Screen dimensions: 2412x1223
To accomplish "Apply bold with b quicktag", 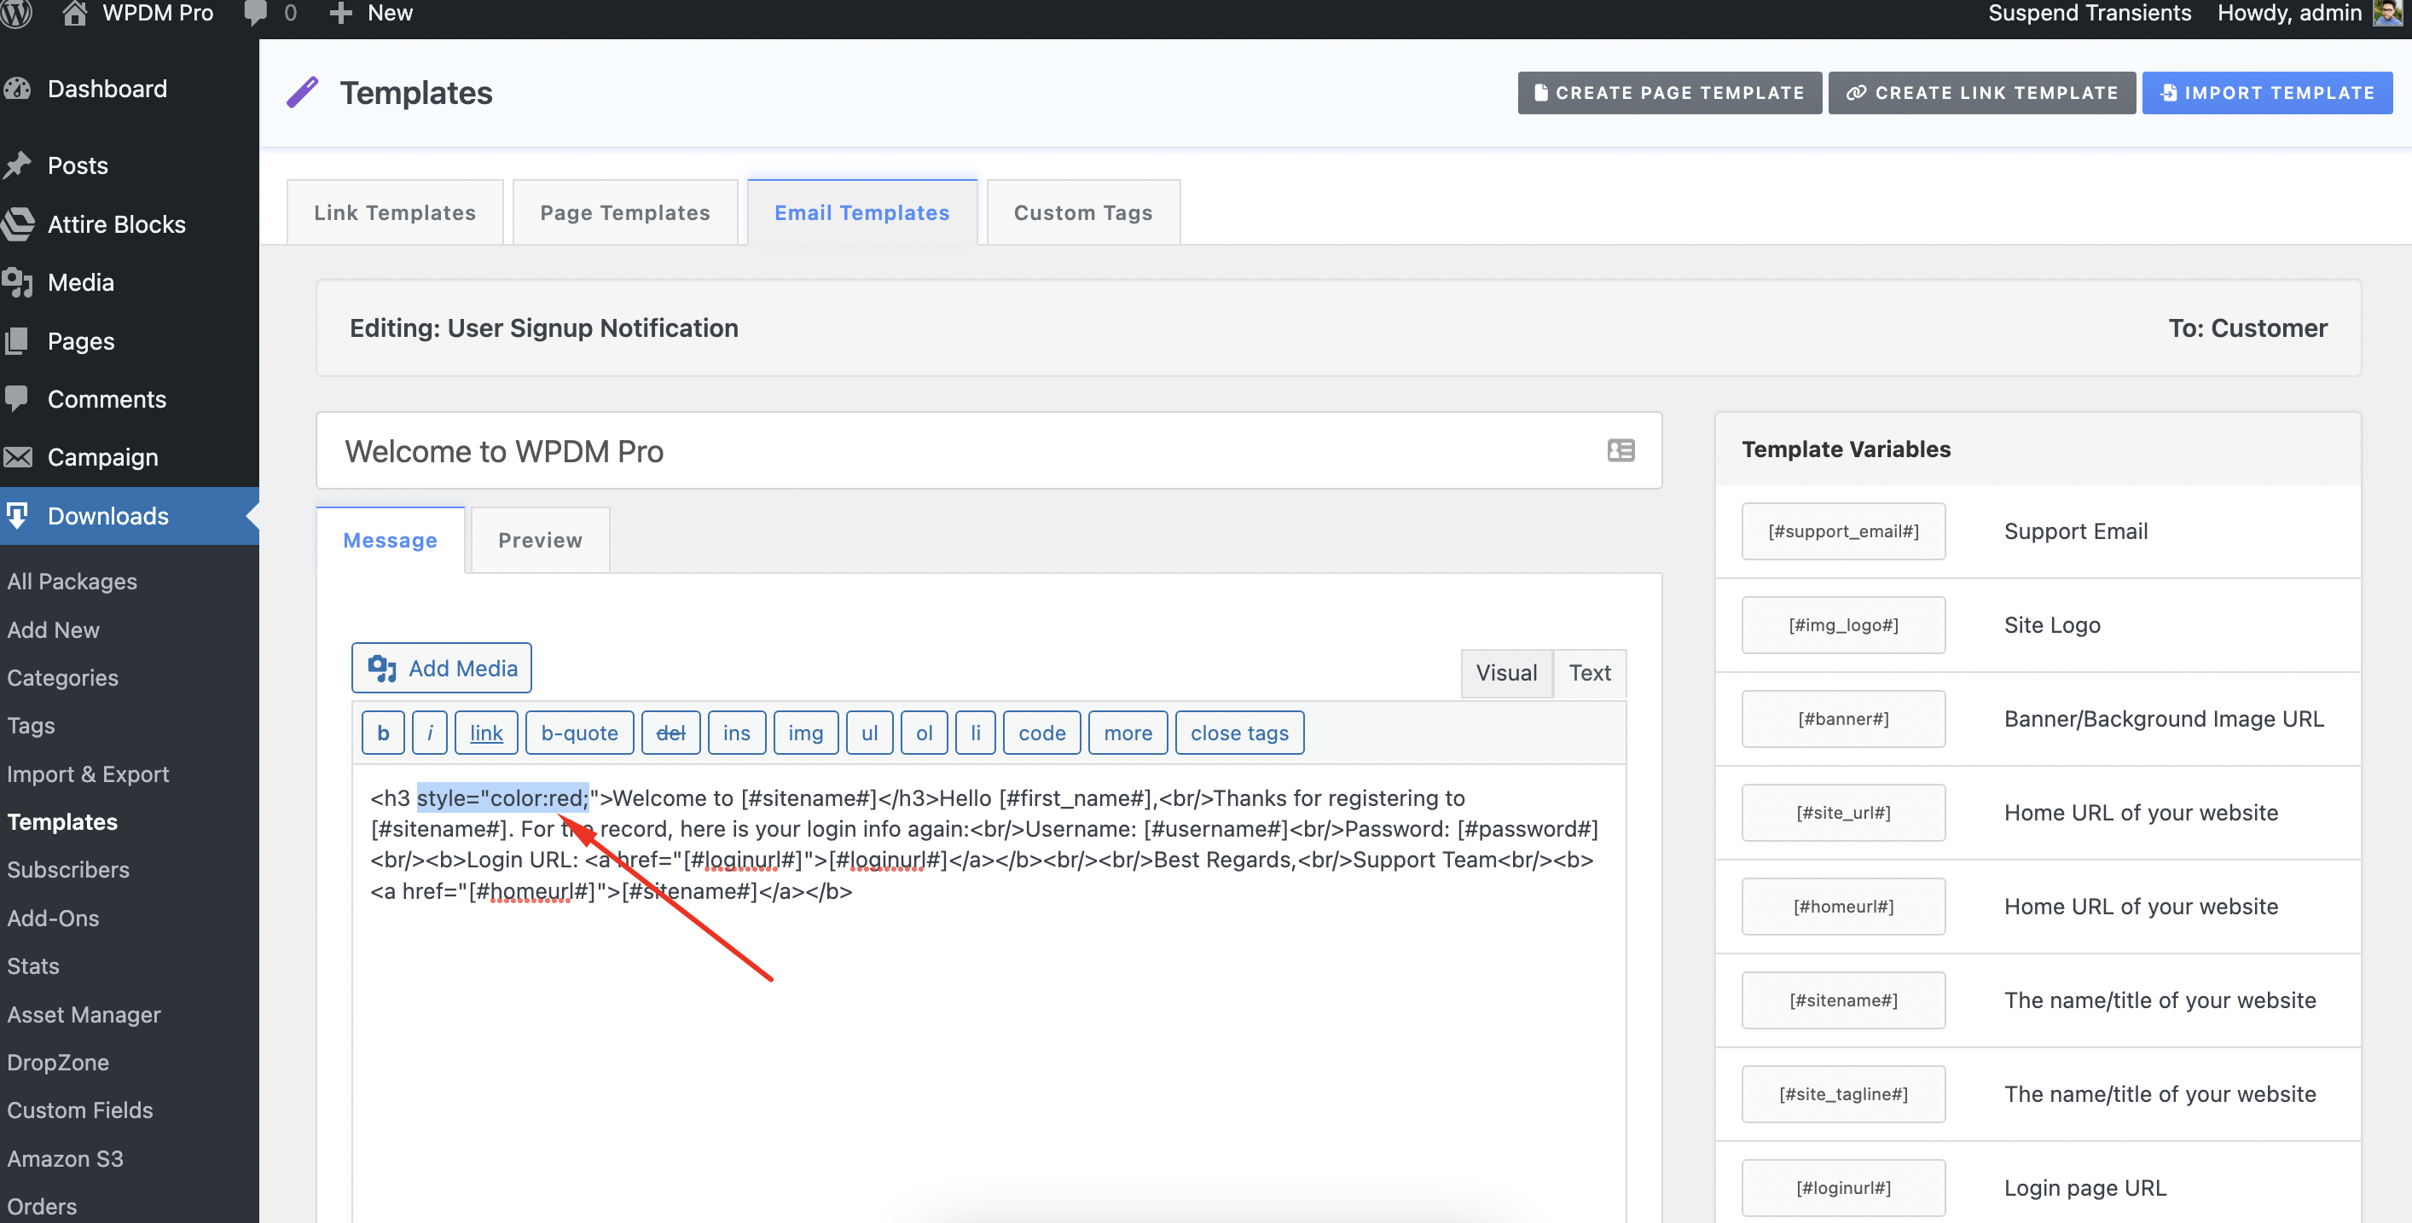I will (383, 733).
